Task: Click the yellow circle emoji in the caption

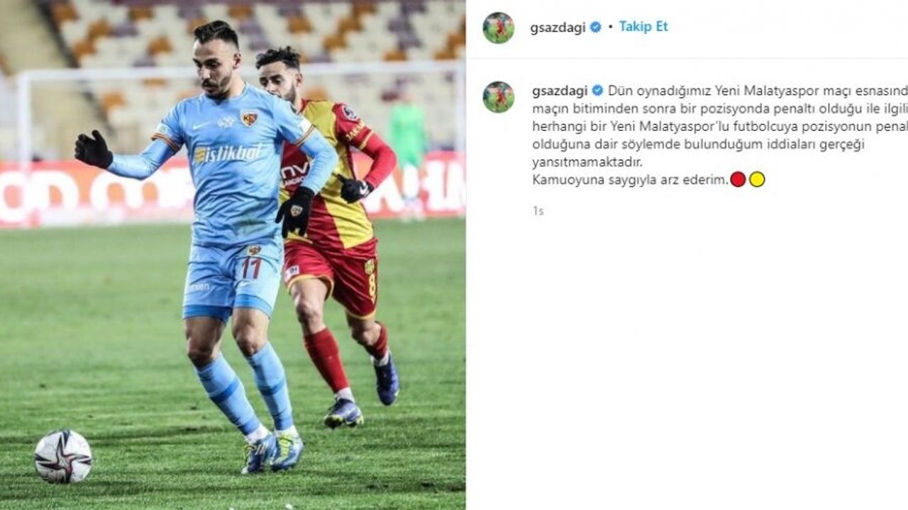Action: (757, 179)
